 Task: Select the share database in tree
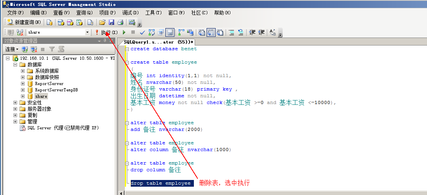click(x=41, y=97)
